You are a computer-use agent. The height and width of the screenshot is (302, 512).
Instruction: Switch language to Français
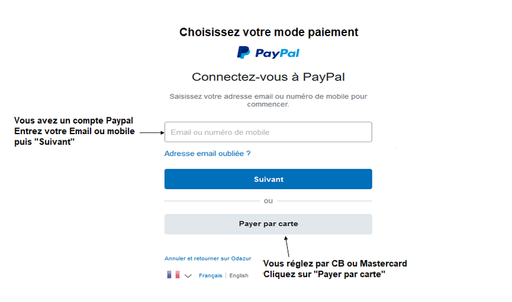(210, 276)
